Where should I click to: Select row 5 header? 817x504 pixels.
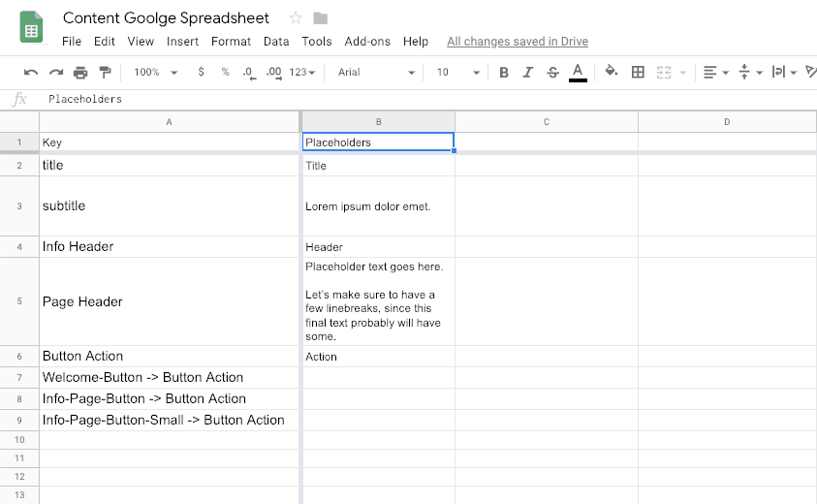pos(19,301)
